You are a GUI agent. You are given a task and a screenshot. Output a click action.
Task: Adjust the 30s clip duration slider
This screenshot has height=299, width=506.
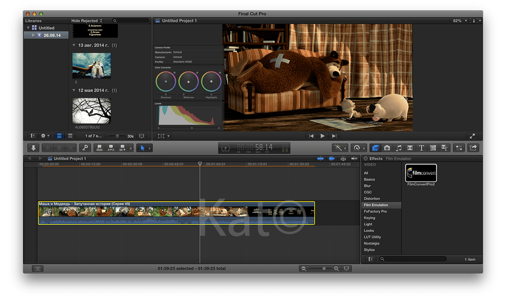[x=117, y=136]
